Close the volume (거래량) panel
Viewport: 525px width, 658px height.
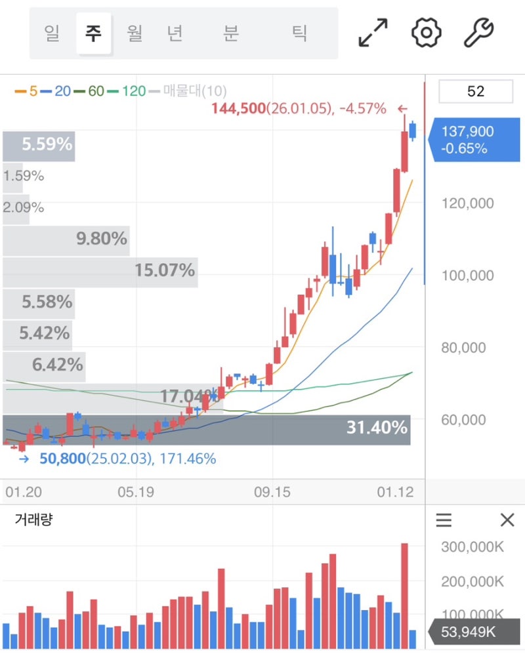[507, 521]
